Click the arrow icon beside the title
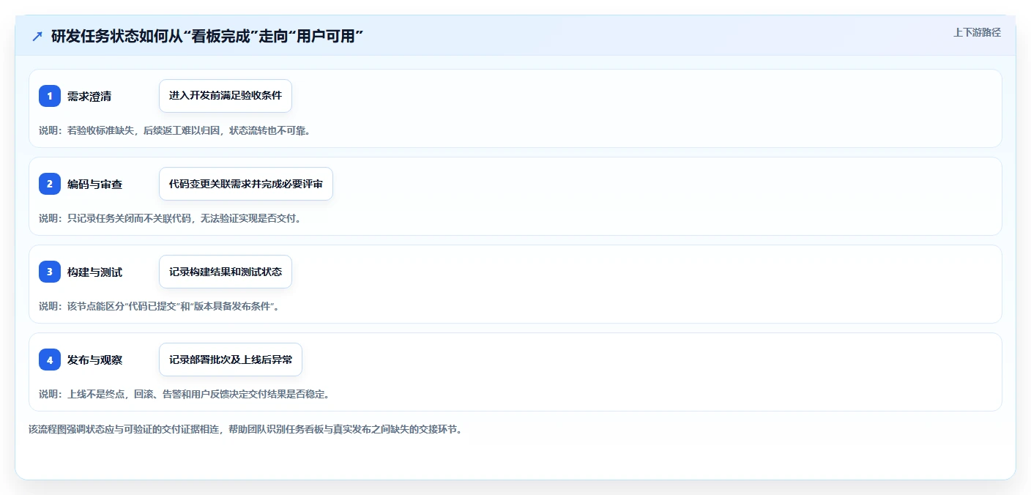1031x495 pixels. (37, 36)
